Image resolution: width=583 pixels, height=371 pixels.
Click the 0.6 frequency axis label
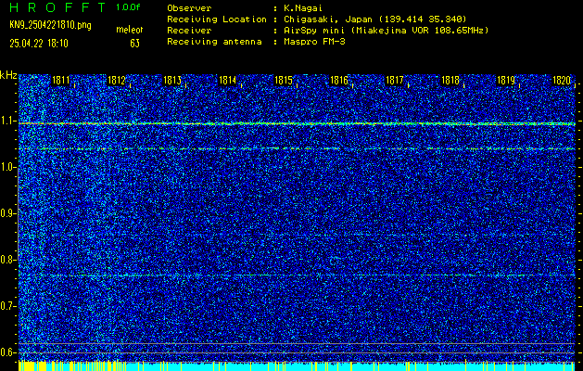7,352
